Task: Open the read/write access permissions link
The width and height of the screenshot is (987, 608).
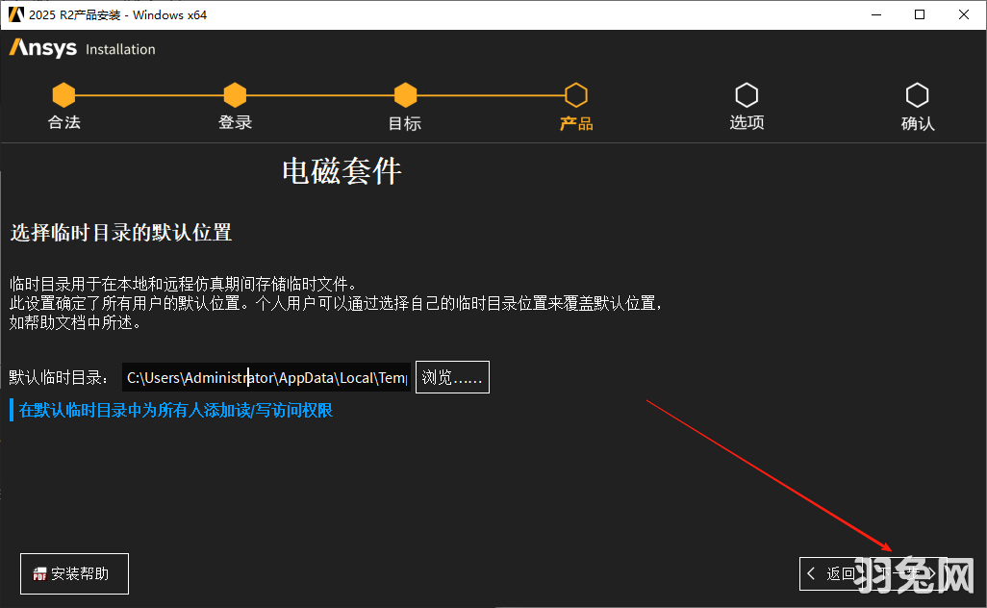Action: (x=173, y=410)
